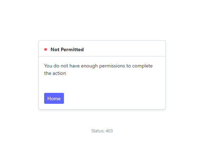Click the word Not in the title
This screenshot has width=221, height=149.
55,49
